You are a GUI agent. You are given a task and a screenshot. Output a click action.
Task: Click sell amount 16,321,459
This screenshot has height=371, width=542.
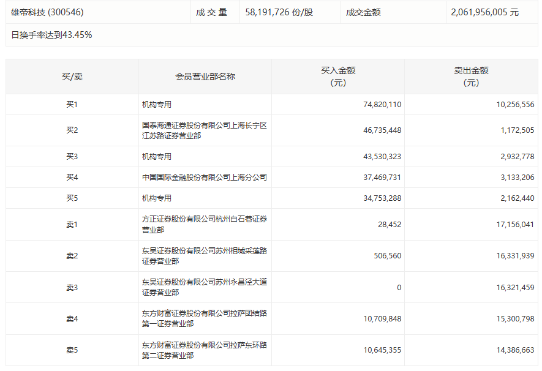(x=515, y=287)
